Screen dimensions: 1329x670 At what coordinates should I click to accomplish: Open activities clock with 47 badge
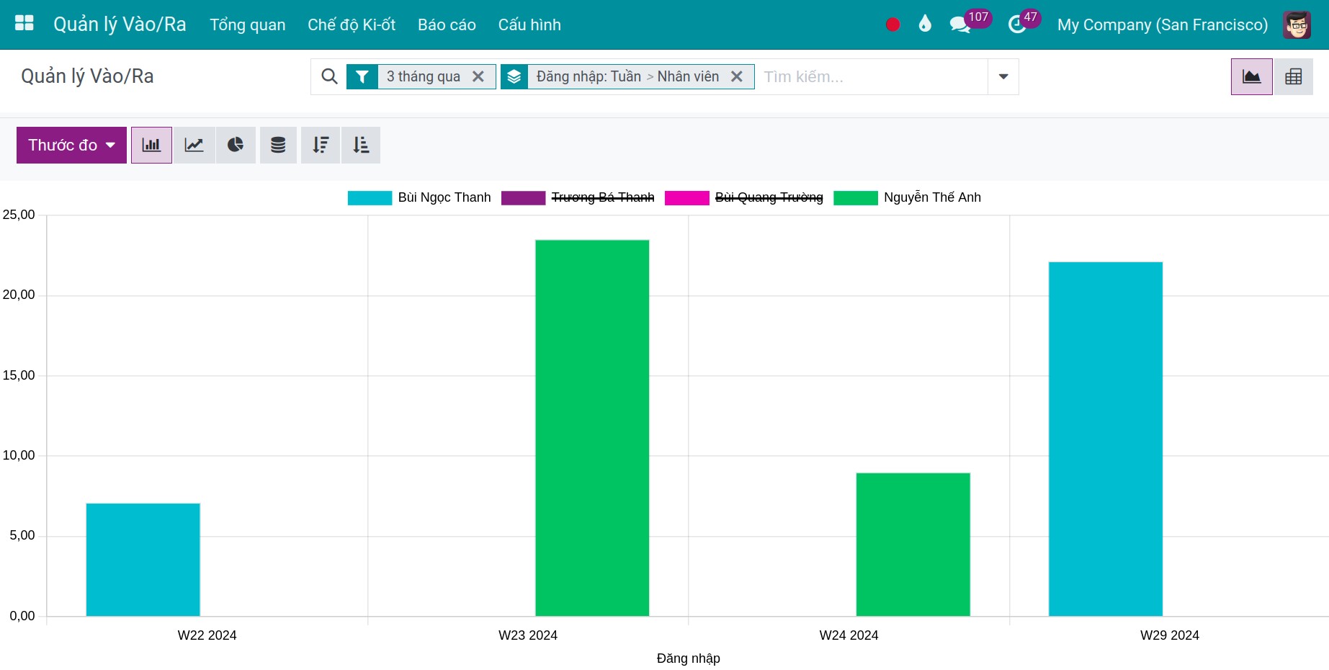[1017, 24]
